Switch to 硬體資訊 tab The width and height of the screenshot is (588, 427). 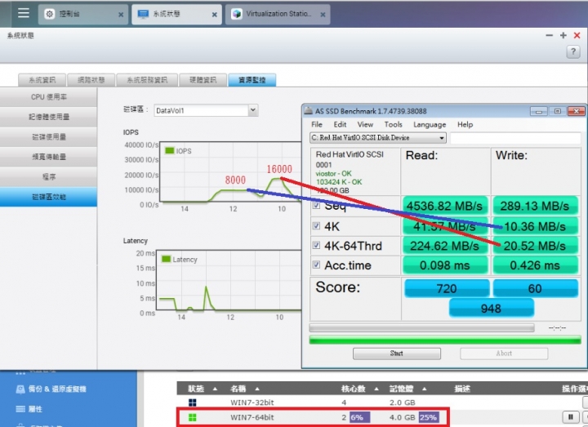203,80
